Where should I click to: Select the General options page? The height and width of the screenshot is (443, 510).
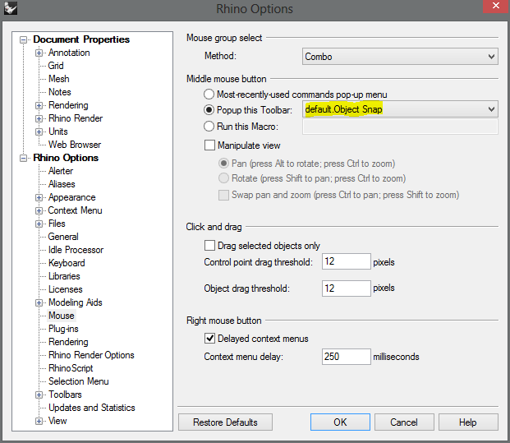pos(63,237)
